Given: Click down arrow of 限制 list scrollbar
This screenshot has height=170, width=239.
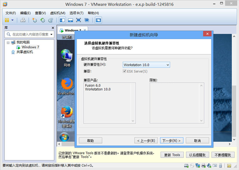Looking at the screenshot, I should [x=201, y=121].
